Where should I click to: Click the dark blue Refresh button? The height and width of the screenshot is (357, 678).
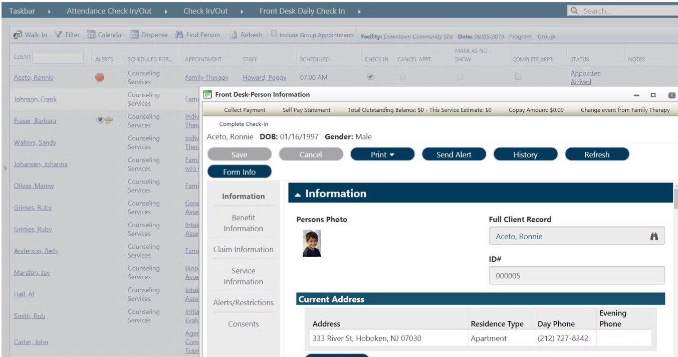point(597,154)
